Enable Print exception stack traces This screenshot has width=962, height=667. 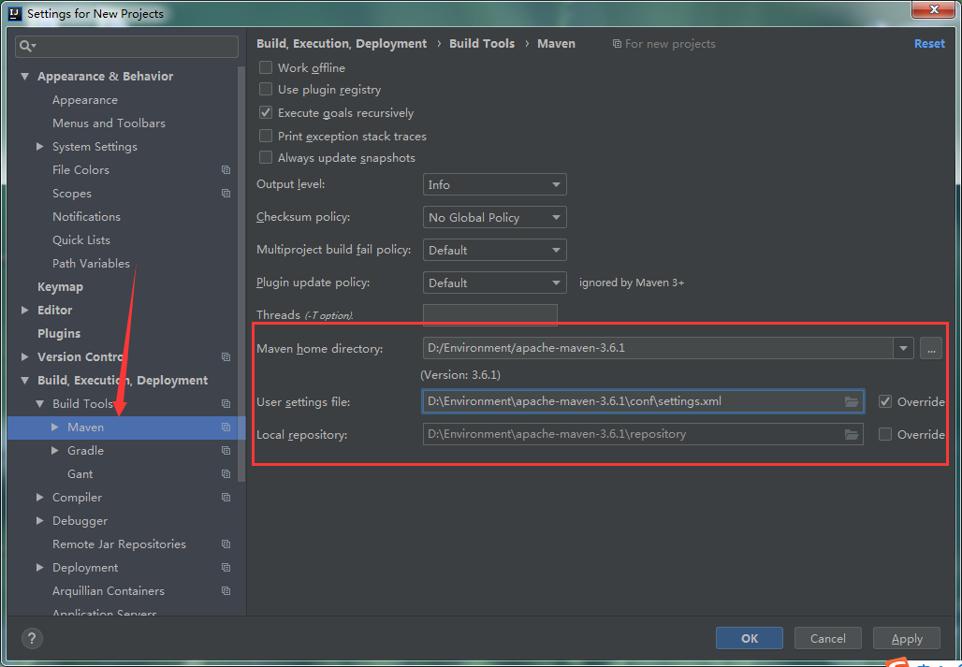[266, 136]
